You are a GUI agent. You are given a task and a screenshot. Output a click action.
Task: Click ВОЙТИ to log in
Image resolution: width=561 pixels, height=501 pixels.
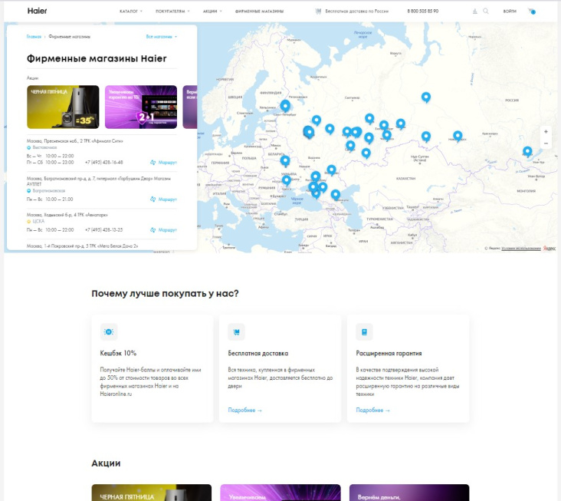click(510, 11)
